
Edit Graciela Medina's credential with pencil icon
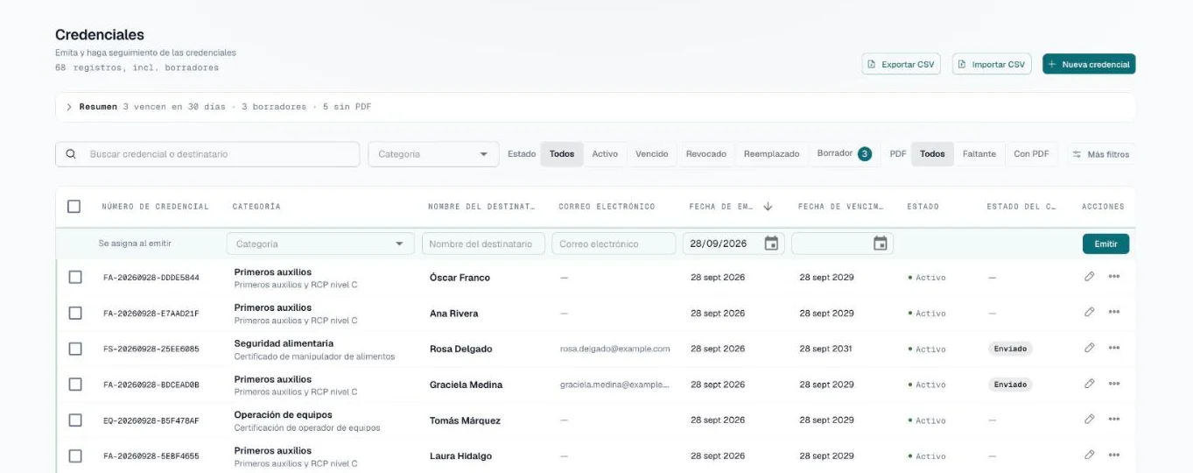1089,384
